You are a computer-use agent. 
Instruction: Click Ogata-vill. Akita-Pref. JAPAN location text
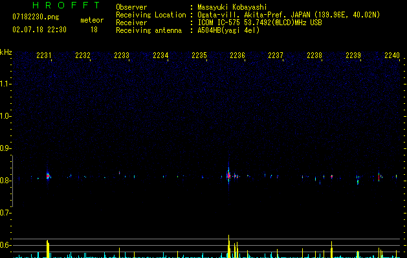(x=289, y=15)
